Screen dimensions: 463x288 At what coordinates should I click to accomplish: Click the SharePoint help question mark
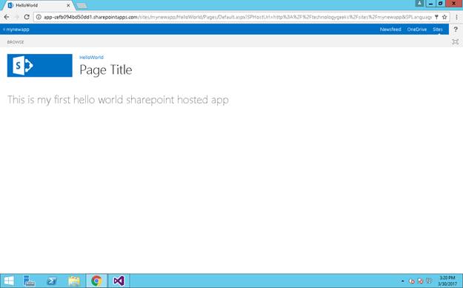pyautogui.click(x=456, y=30)
